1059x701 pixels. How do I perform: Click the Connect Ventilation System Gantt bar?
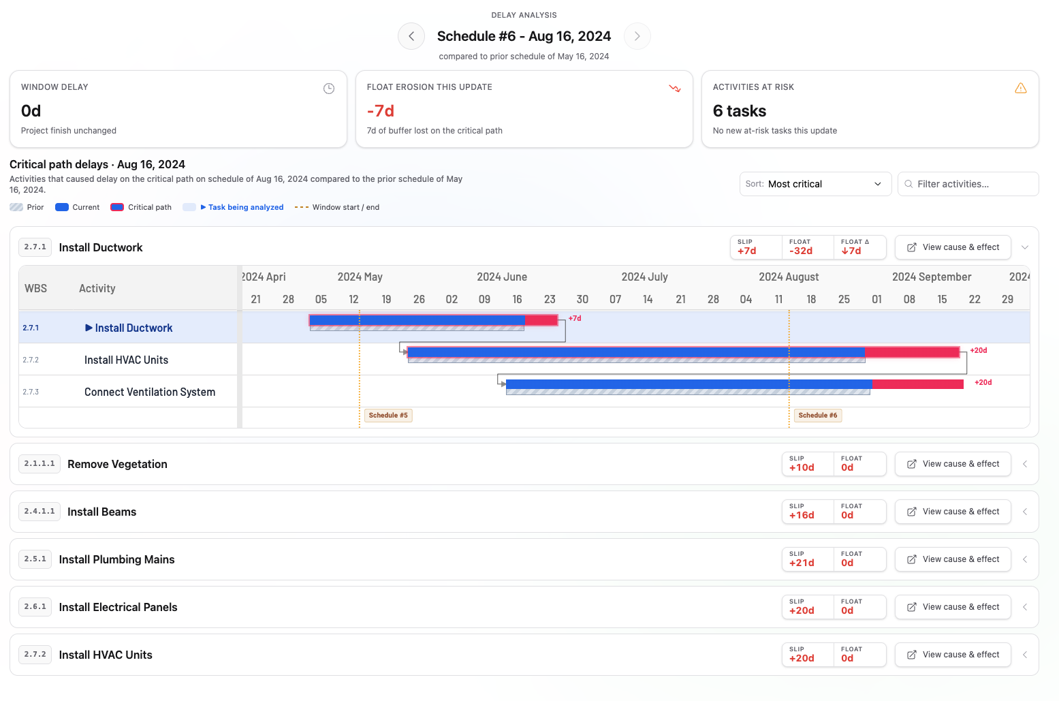[x=735, y=384]
